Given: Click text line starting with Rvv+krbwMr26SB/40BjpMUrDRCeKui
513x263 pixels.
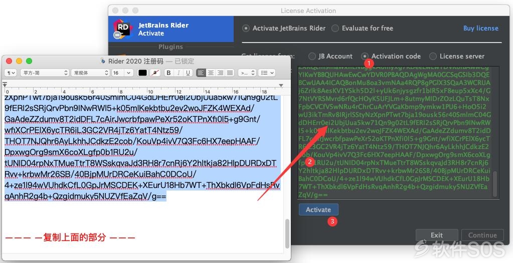Looking at the screenshot, I should [100, 174].
